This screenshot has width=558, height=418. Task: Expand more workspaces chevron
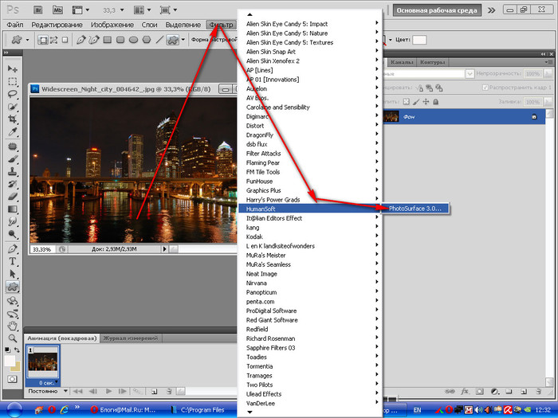tap(492, 10)
